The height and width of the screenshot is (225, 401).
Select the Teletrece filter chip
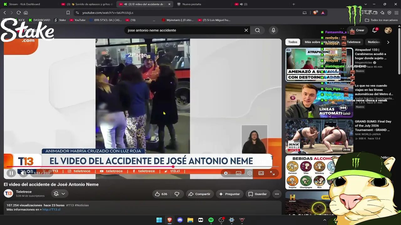tap(353, 42)
